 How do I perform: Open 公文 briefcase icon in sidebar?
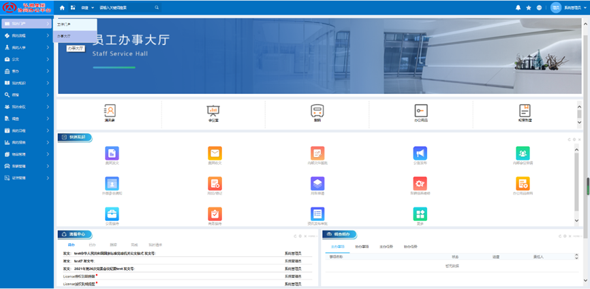pos(7,59)
